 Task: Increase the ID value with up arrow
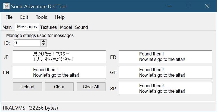tap(44, 41)
